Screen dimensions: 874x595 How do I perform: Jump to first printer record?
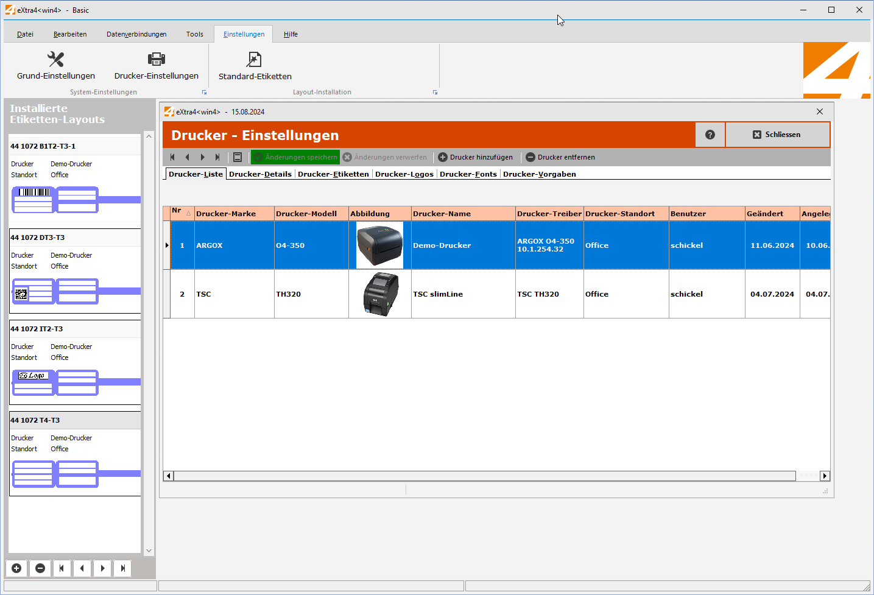(x=172, y=157)
